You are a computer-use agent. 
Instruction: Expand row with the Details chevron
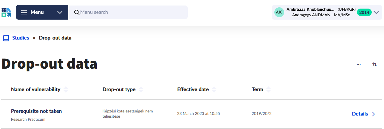pos(374,114)
